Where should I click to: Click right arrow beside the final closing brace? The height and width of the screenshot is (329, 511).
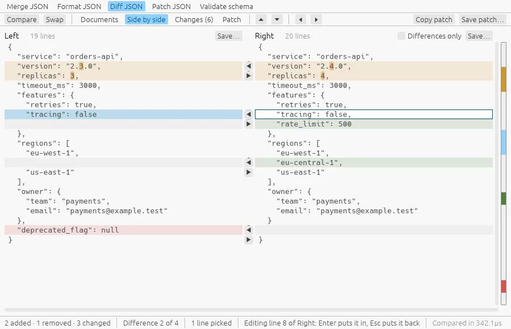point(249,240)
